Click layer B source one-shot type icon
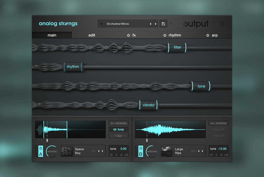 point(194,151)
